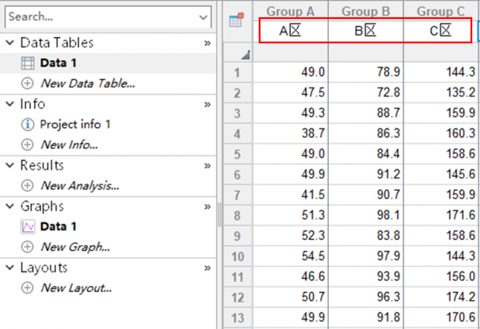Viewport: 480px width, 329px height.
Task: Select row 8 header
Action: point(237,216)
